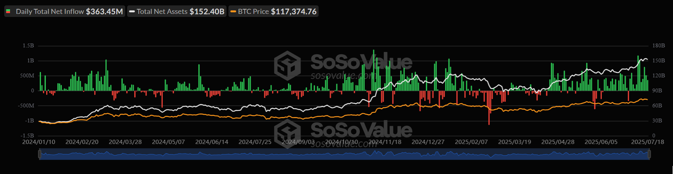
Task: Click the 2024/01/10 date axis label
Action: point(39,142)
